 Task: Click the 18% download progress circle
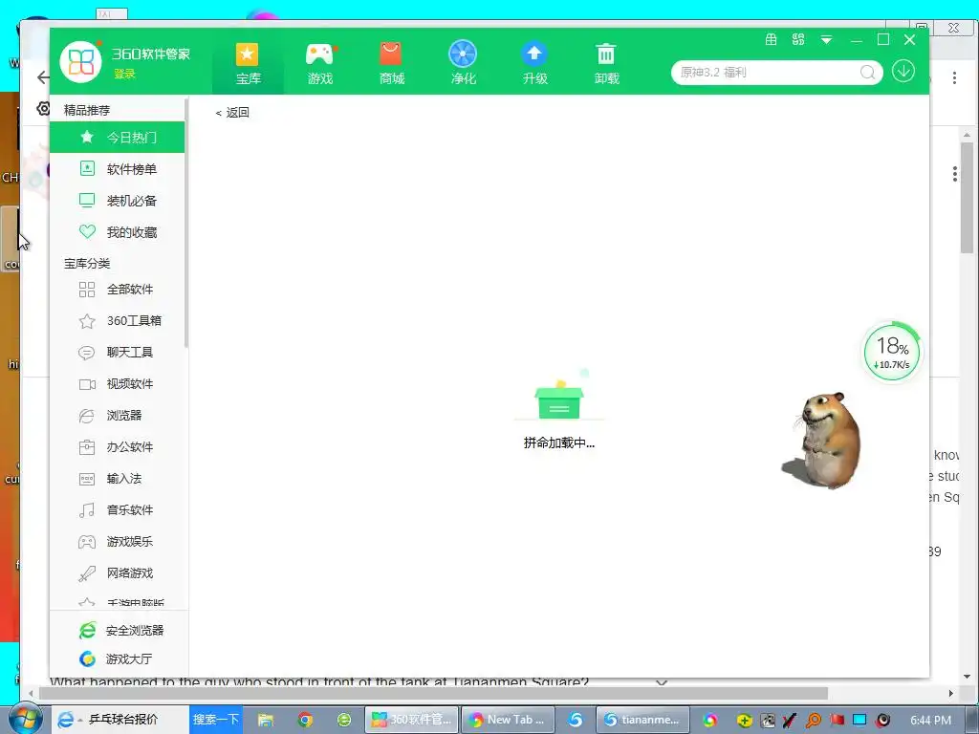point(892,353)
